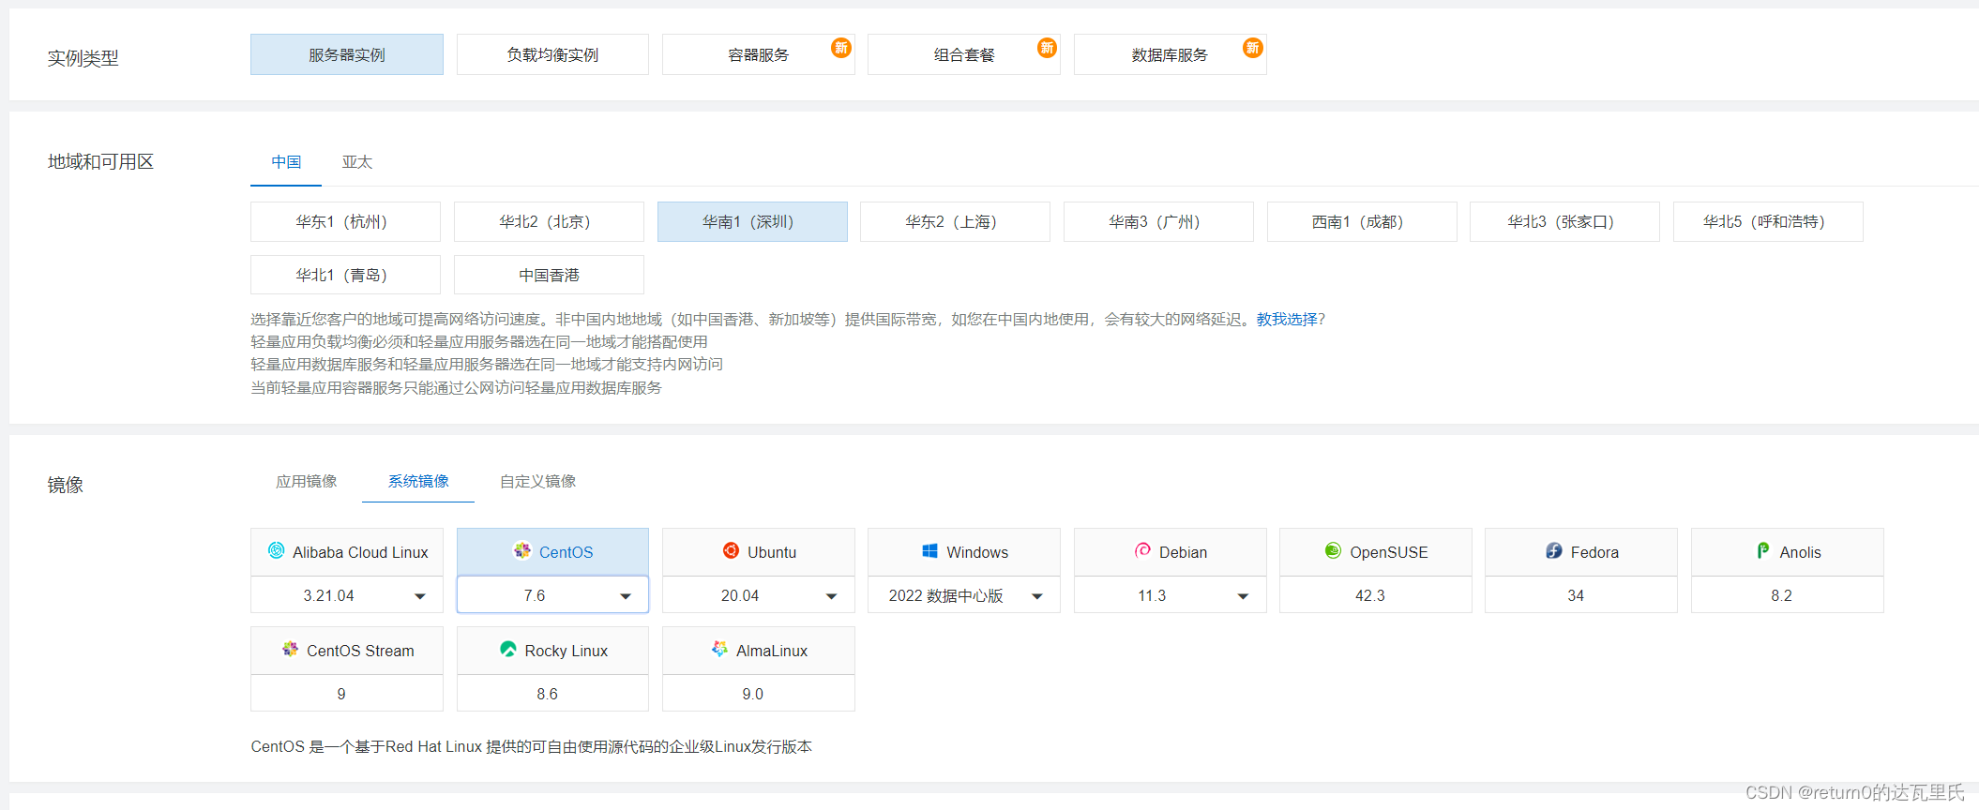Image resolution: width=1979 pixels, height=810 pixels.
Task: Click the CentOS logo icon
Action: [x=522, y=551]
